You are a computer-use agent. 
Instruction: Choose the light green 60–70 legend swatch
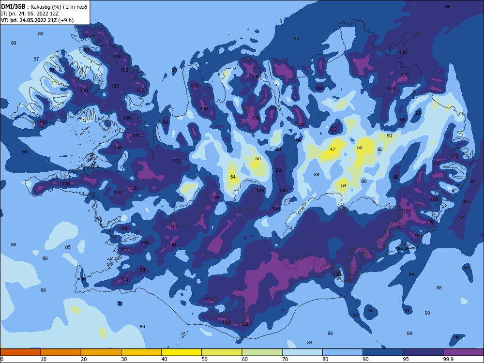262,352
